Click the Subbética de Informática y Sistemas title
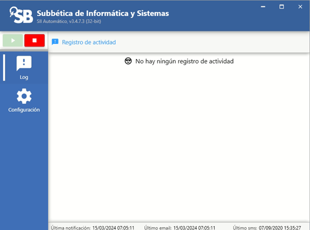 [103, 13]
